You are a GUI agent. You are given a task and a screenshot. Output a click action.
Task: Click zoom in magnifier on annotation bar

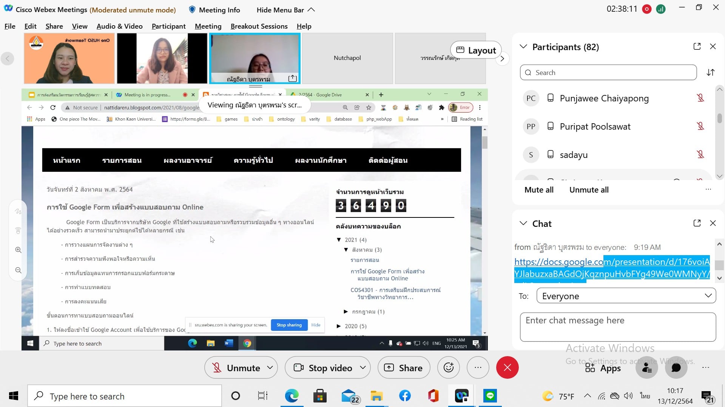click(x=18, y=250)
